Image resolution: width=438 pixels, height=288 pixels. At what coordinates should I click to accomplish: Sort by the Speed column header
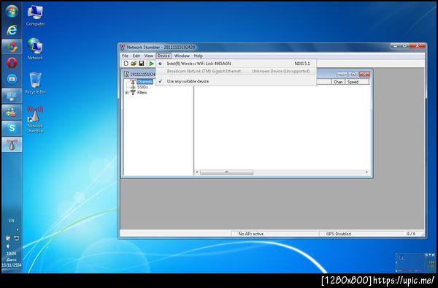357,82
